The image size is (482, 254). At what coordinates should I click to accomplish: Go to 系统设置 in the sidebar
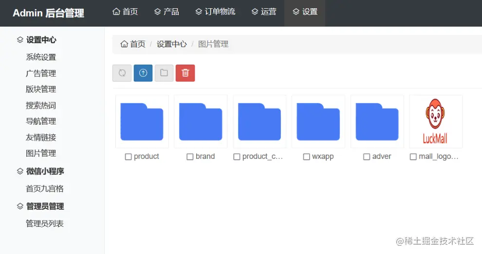coord(41,57)
